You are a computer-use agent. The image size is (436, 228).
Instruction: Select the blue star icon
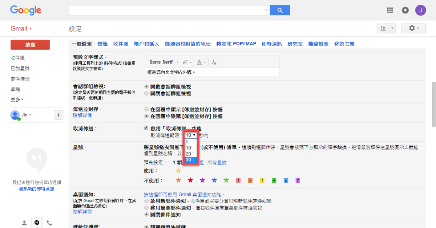click(214, 180)
